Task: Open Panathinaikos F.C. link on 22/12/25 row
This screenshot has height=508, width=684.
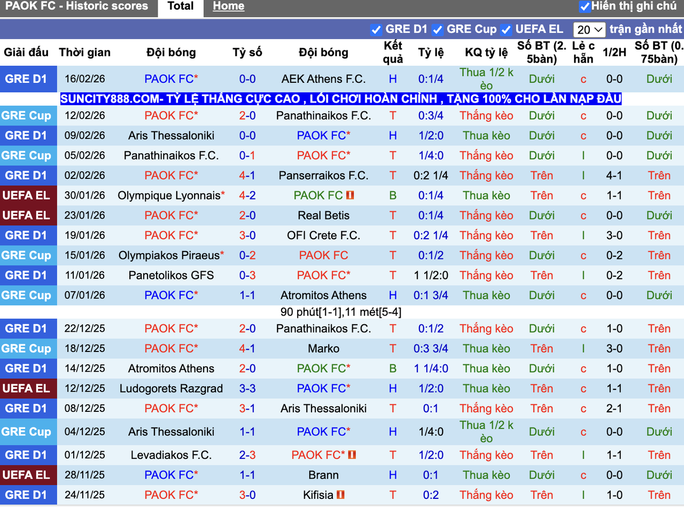Action: (324, 329)
